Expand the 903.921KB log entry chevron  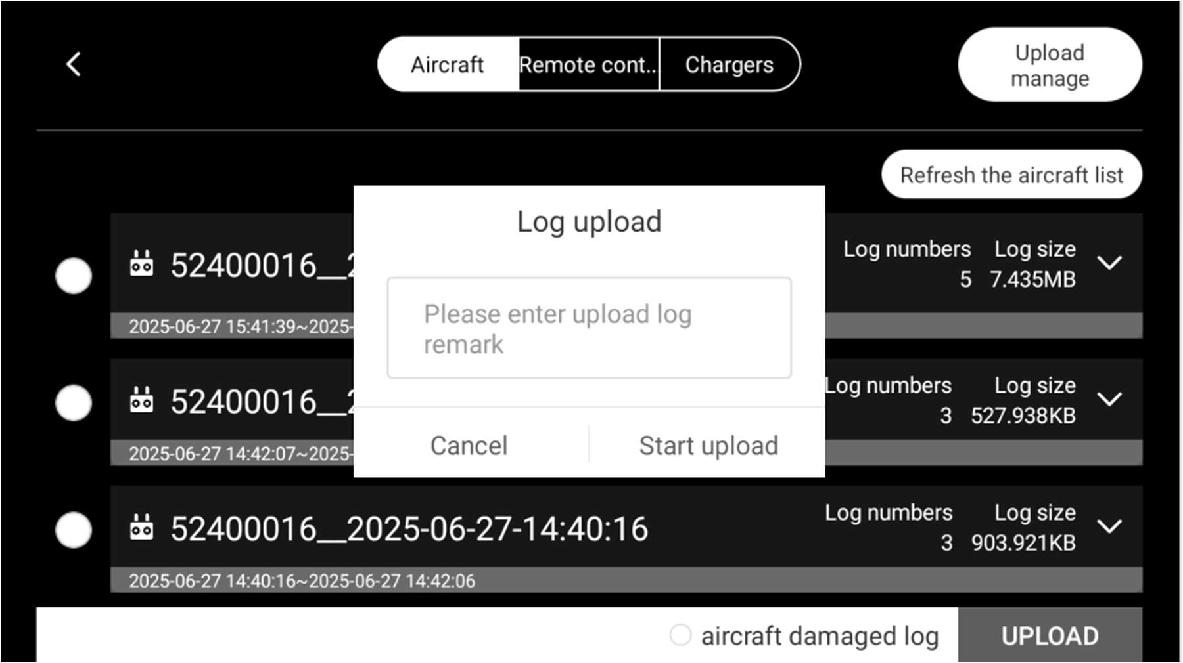1110,526
